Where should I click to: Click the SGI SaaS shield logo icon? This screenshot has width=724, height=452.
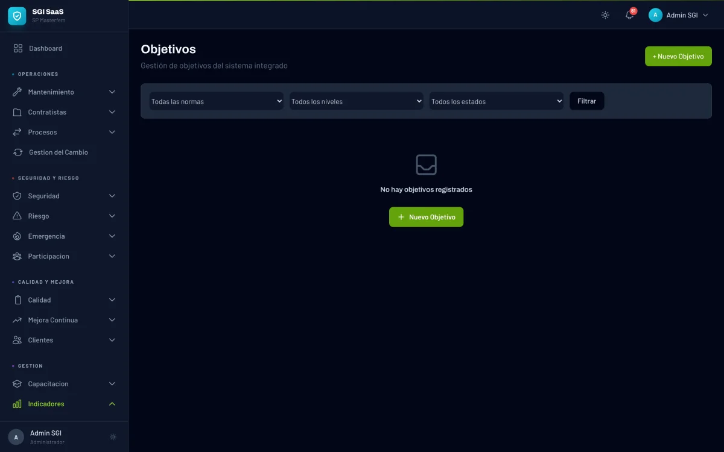[17, 16]
